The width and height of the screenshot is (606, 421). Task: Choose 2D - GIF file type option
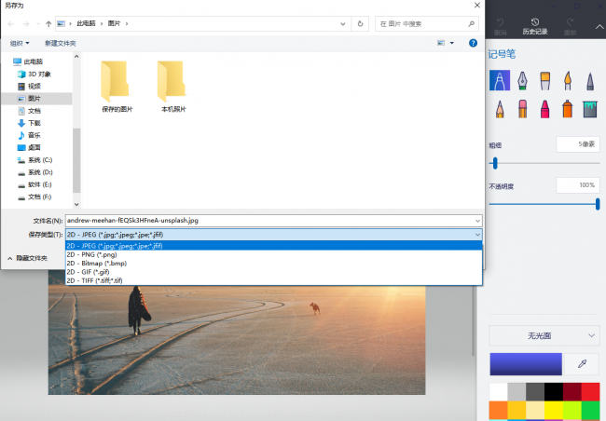[273, 272]
